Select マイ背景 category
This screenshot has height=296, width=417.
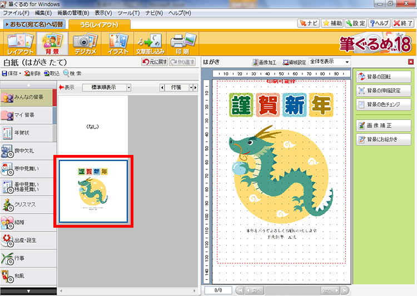pos(28,115)
